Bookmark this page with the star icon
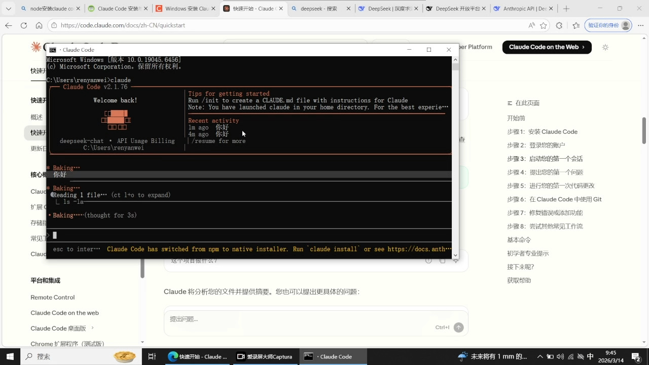Screen dimensions: 649x365 [544, 25]
